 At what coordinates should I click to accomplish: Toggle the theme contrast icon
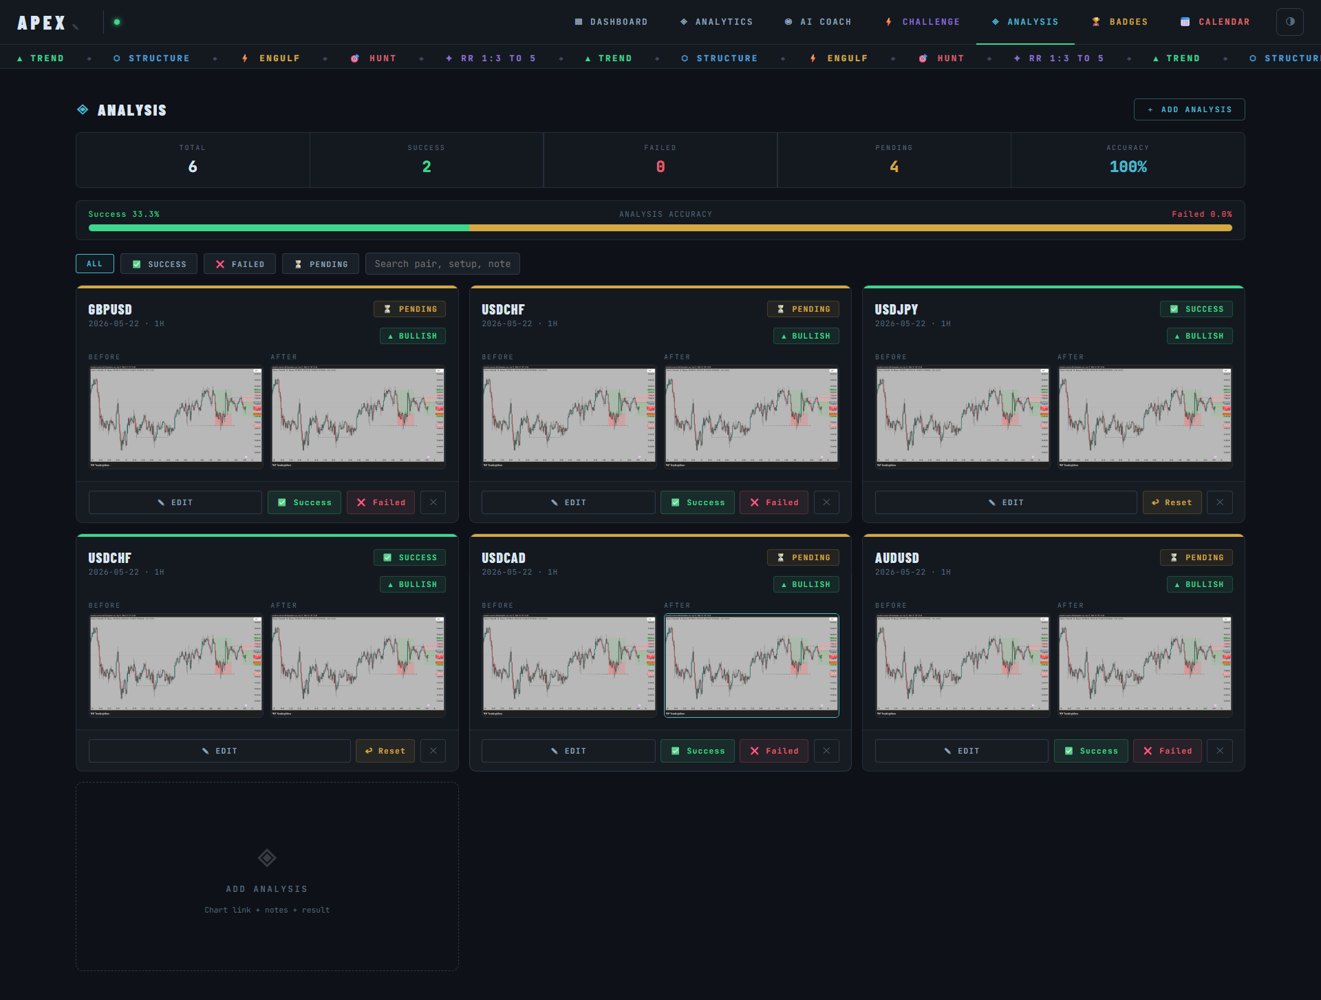[x=1290, y=22]
